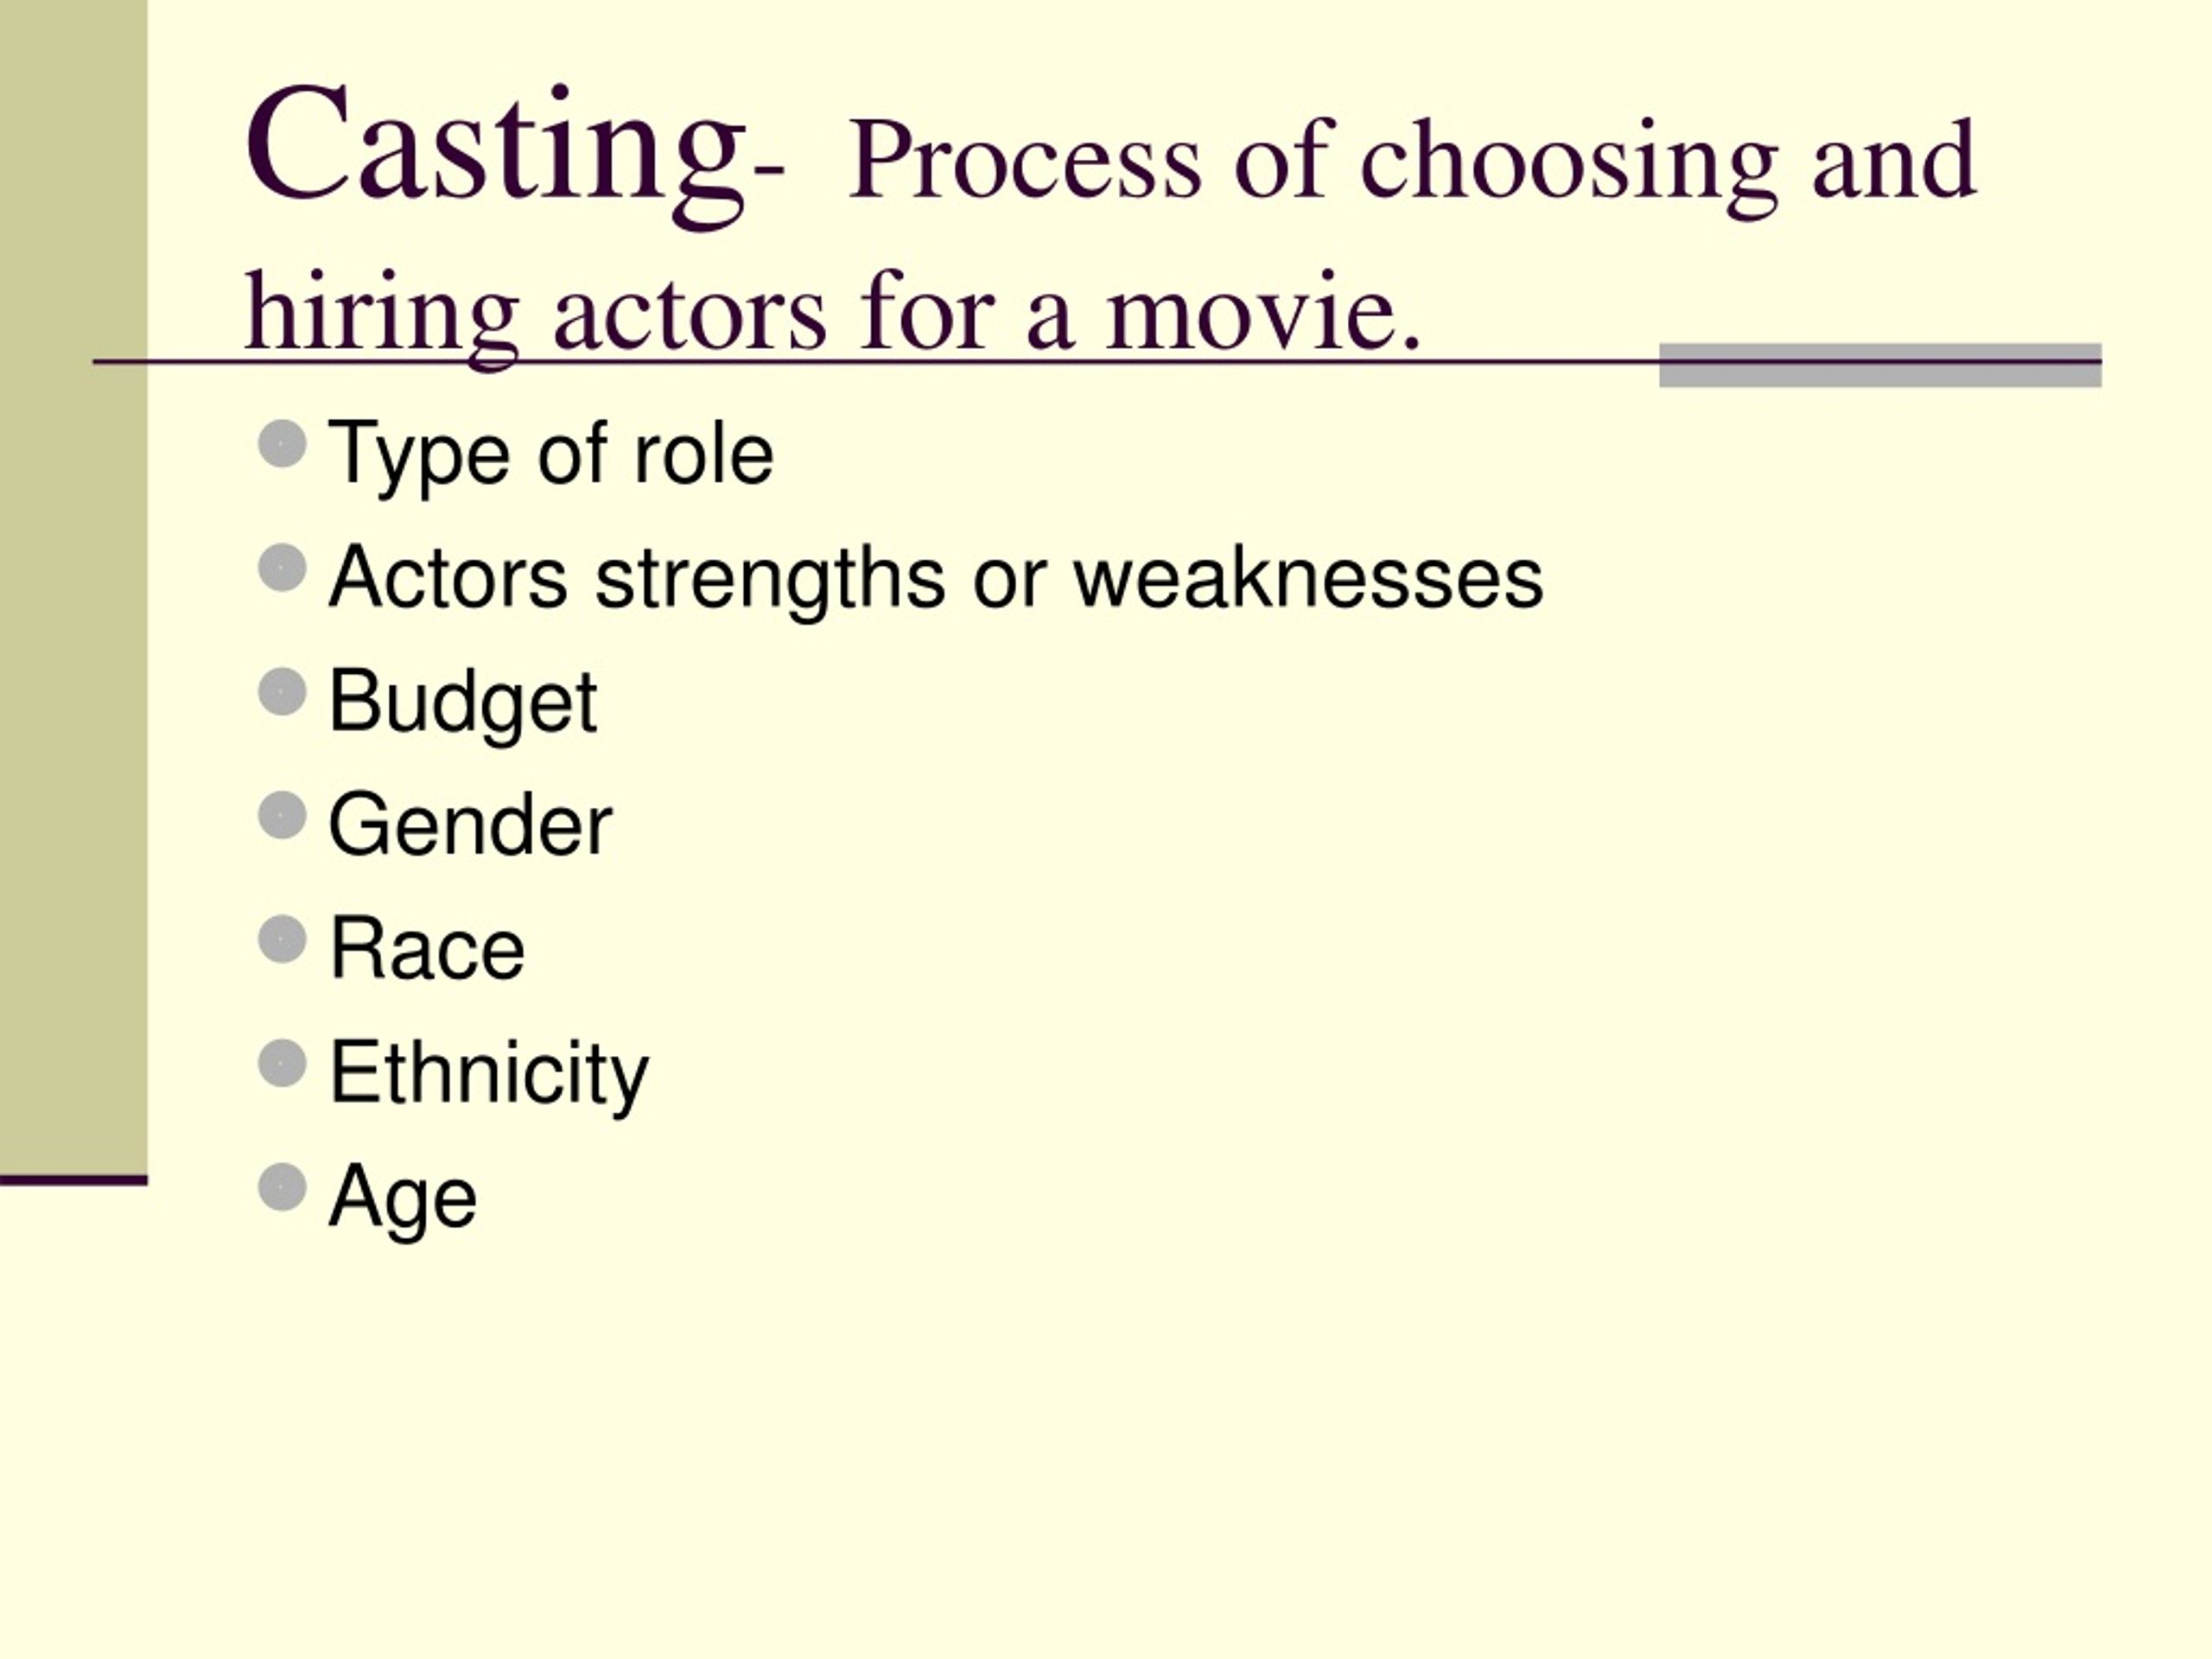The width and height of the screenshot is (2212, 1659).
Task: Select the Budget list item text
Action: pos(463,705)
